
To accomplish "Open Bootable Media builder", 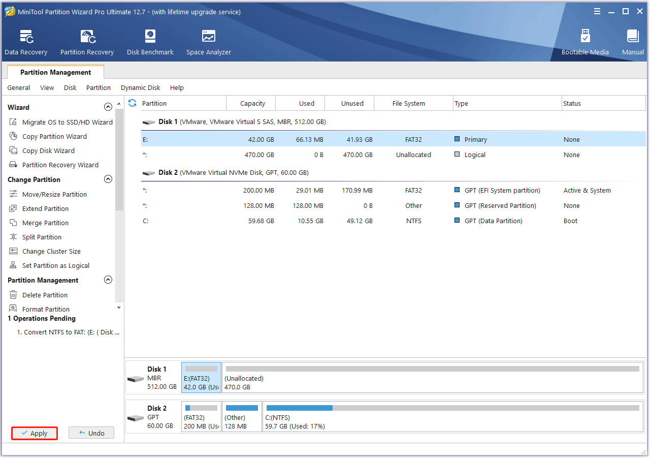I will (585, 43).
